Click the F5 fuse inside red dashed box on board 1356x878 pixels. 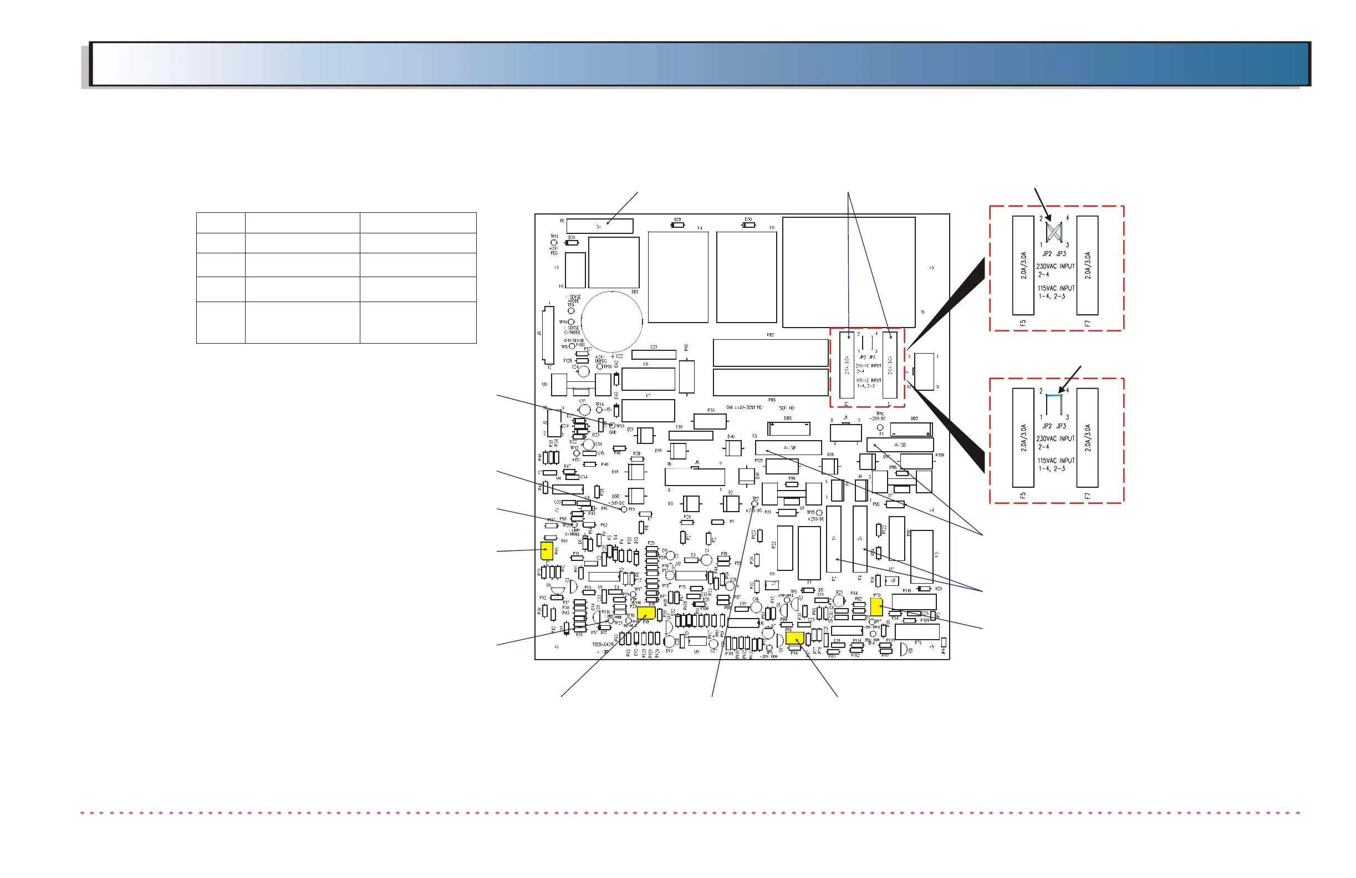coord(847,365)
